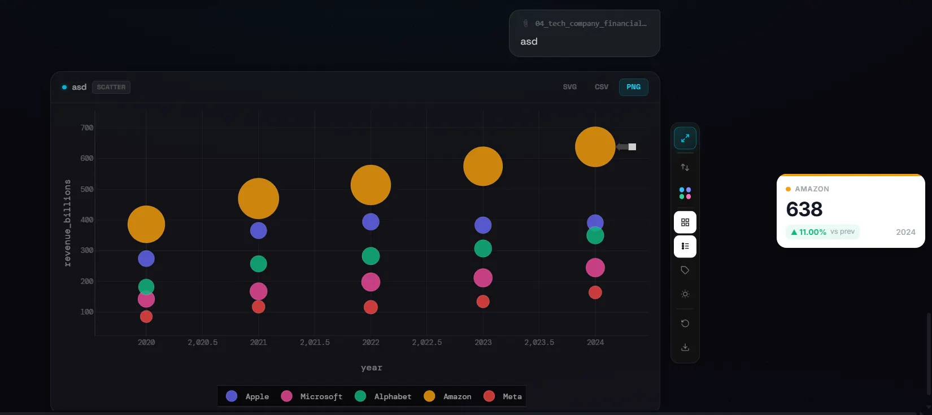932x415 pixels.
Task: Click the 2,020.5 x-axis tick label
Action: point(202,342)
